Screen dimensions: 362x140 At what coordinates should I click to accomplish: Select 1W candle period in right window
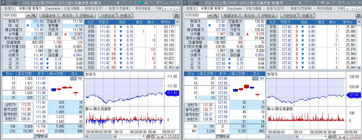pos(255,78)
